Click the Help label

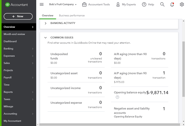point(151,4)
